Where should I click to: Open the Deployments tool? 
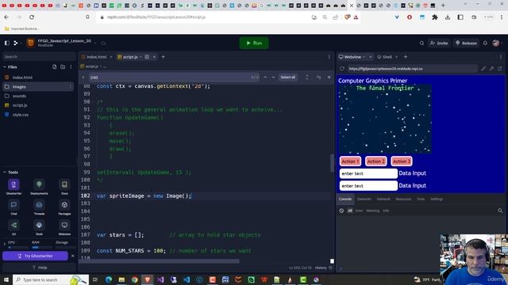point(39,187)
